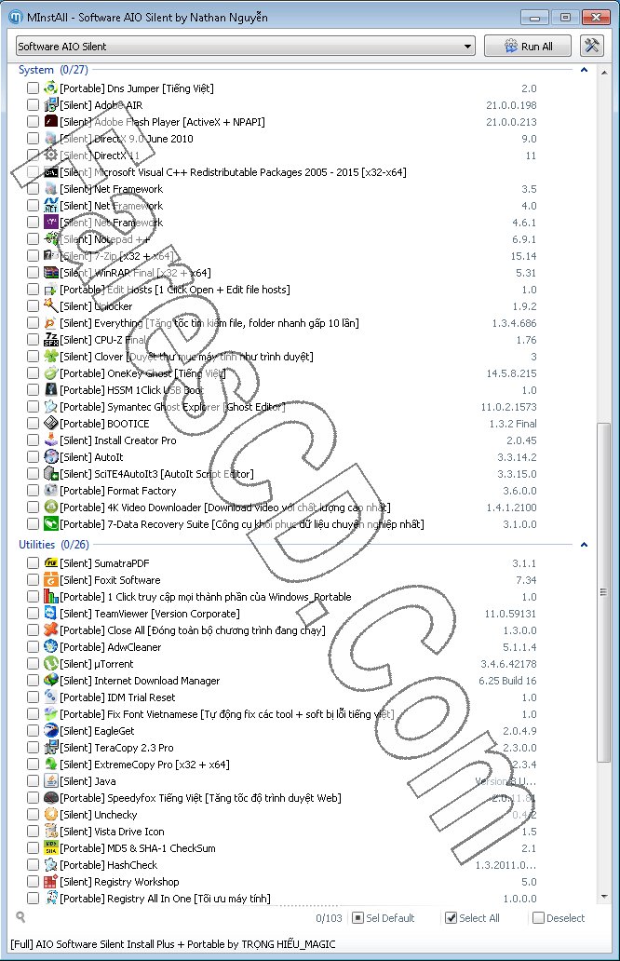The width and height of the screenshot is (620, 961).
Task: Click the scrollbar up arrow
Action: click(604, 73)
